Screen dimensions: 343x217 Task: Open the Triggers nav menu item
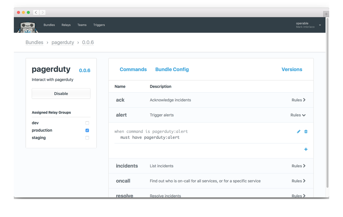[99, 25]
